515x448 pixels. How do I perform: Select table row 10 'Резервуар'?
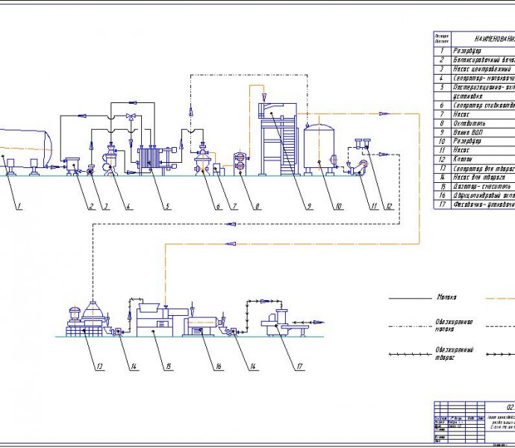[474, 141]
